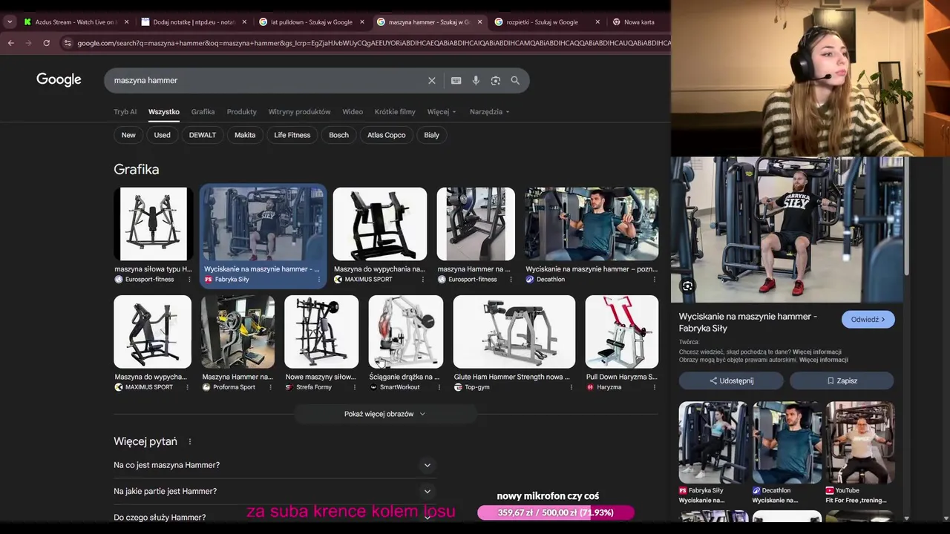Viewport: 950px width, 534px height.
Task: Apply the Used filter chip
Action: [x=162, y=135]
